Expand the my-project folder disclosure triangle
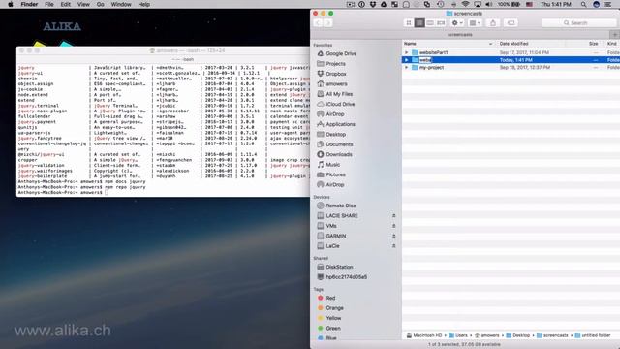The height and width of the screenshot is (349, 620). [x=406, y=68]
